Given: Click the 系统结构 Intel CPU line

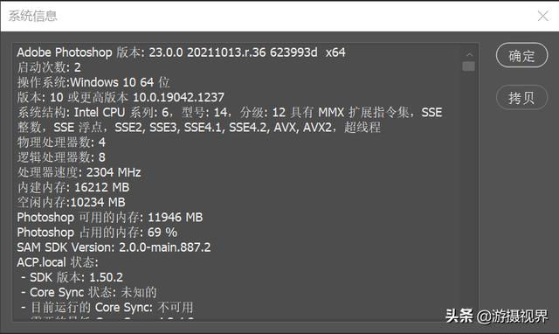Looking at the screenshot, I should [230, 120].
